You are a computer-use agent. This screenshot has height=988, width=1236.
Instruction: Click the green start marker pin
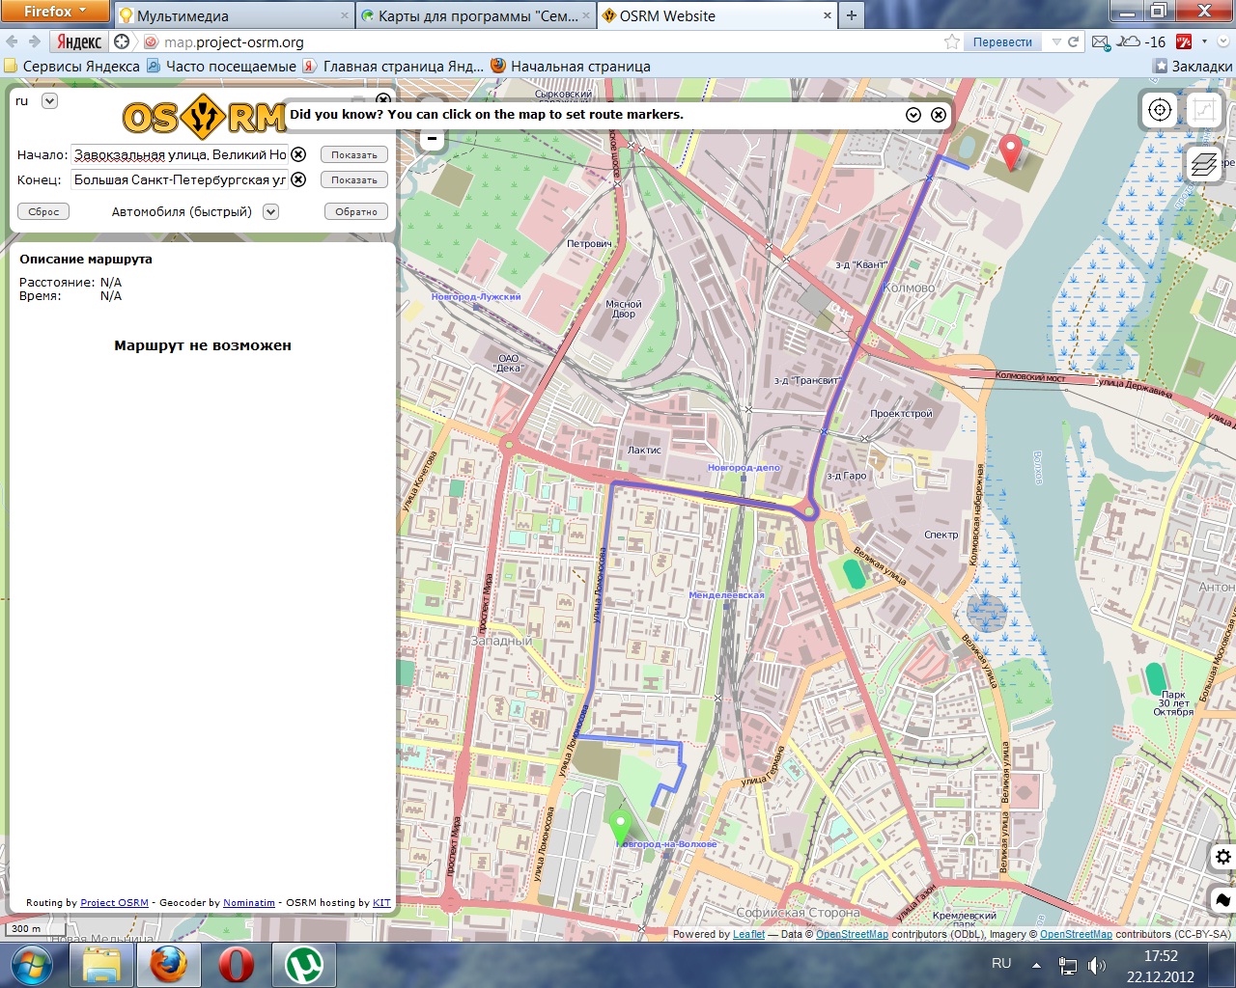(x=620, y=827)
